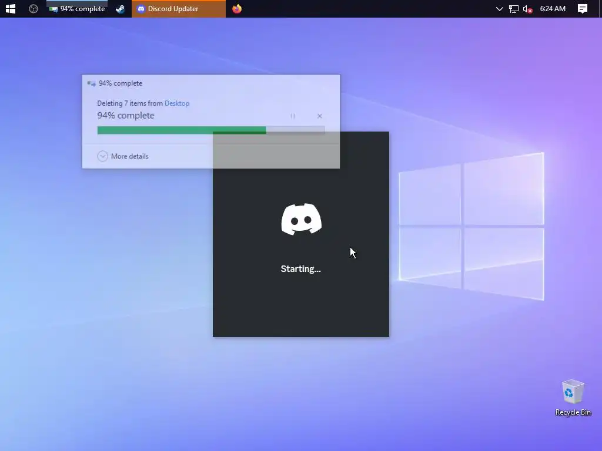Screen dimensions: 602x451
Task: Open Steam from the taskbar
Action: [x=120, y=8]
